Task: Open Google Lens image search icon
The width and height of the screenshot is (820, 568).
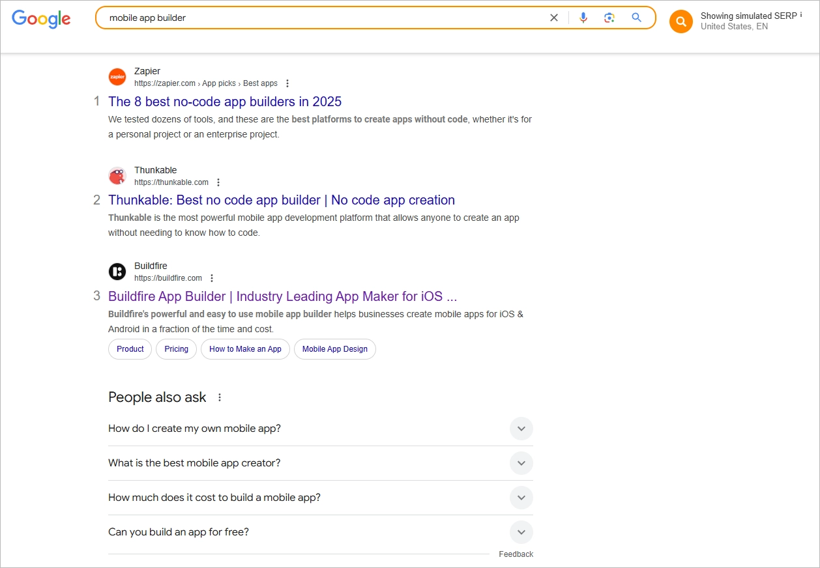Action: coord(609,18)
